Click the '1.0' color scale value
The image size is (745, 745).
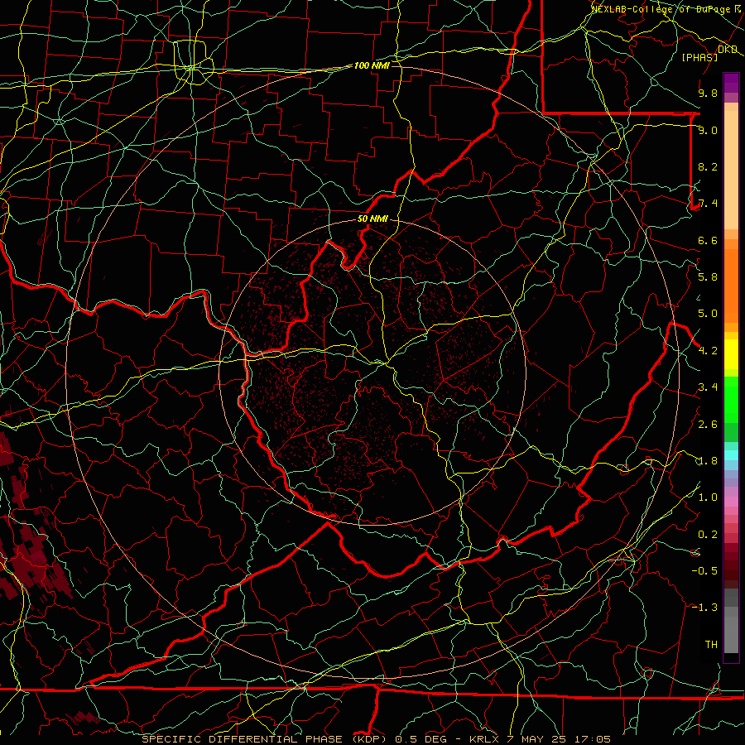pyautogui.click(x=708, y=497)
